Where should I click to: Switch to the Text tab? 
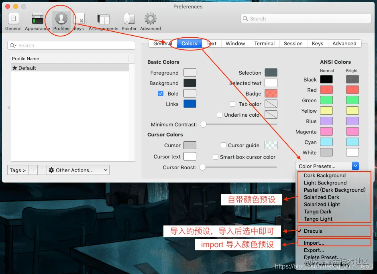[x=211, y=43]
